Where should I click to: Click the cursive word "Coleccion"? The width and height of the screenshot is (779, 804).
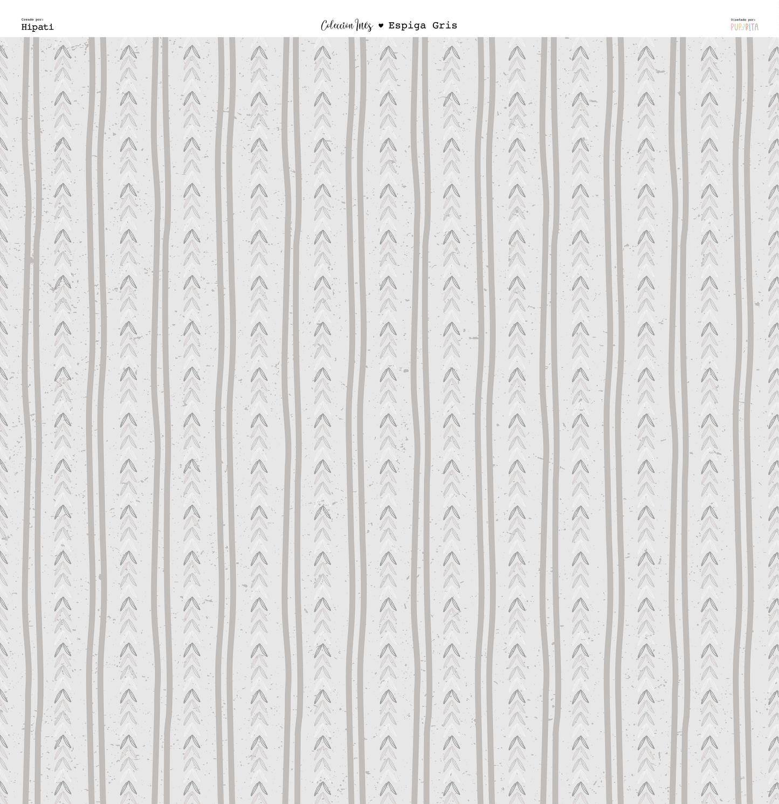click(x=337, y=25)
